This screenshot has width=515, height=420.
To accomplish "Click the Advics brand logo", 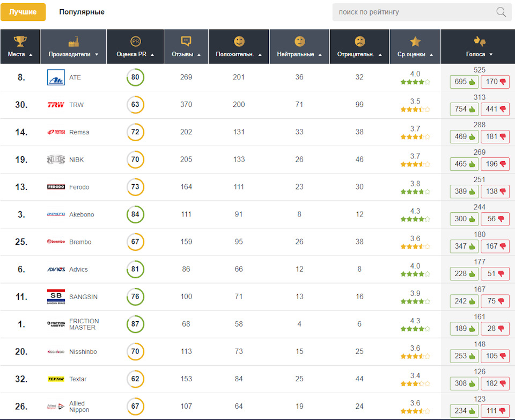I will (56, 270).
